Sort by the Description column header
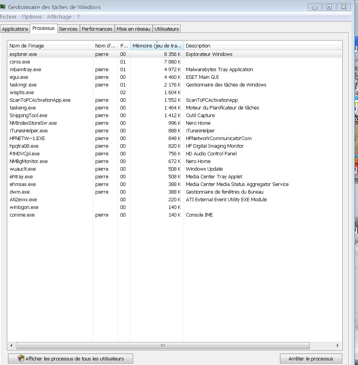 tap(263, 46)
